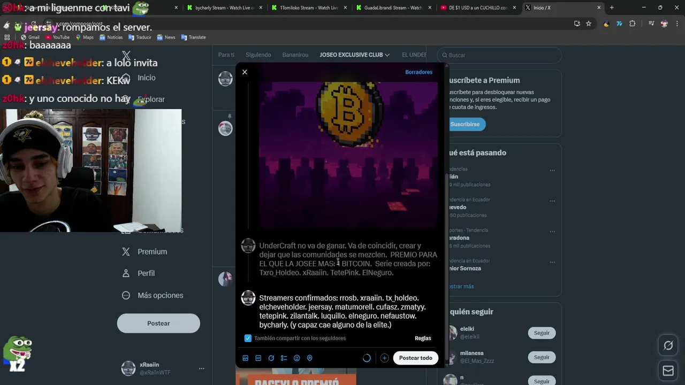The width and height of the screenshot is (685, 385).
Task: Open the media control icon in toolbar
Action: [651, 24]
